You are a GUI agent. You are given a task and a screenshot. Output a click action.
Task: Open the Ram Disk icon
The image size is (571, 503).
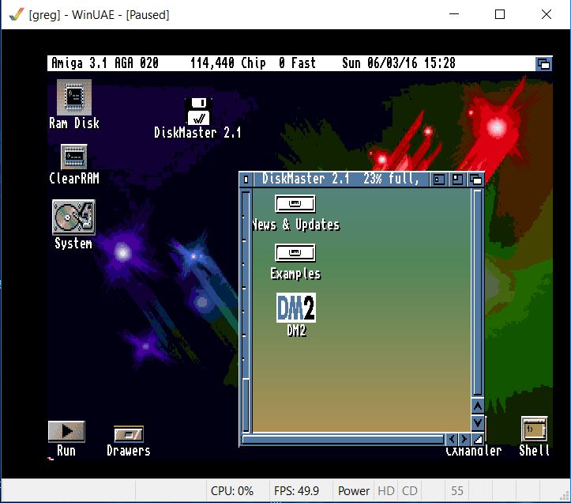tap(74, 97)
